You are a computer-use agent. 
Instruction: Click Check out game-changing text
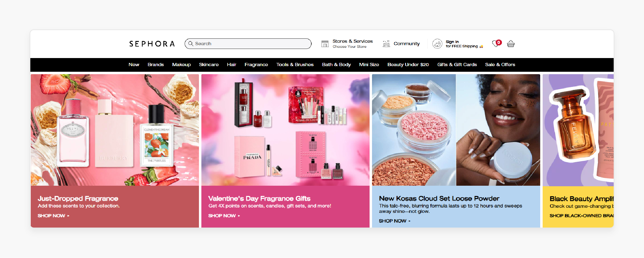tap(581, 206)
